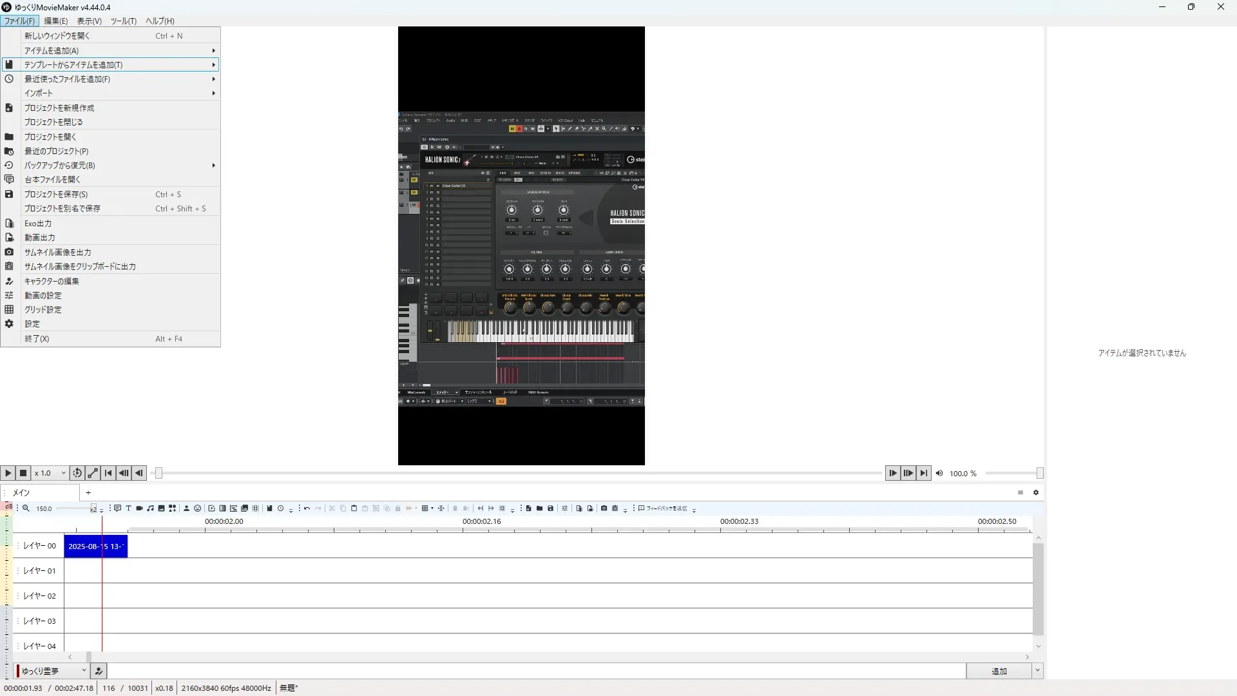This screenshot has width=1237, height=696.
Task: Click フィードバックを送信 button
Action: point(663,508)
